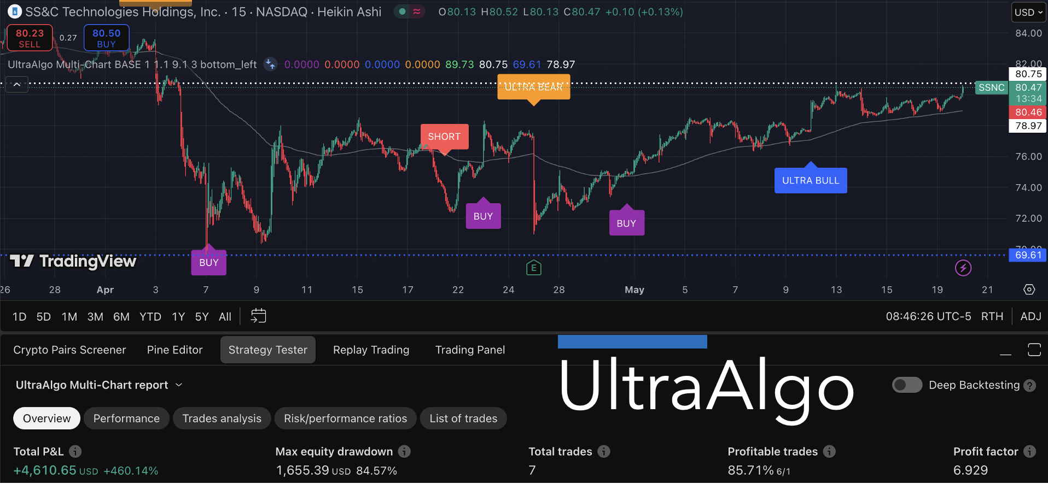Set chart range to 1Y
This screenshot has width=1048, height=484.
tap(178, 316)
